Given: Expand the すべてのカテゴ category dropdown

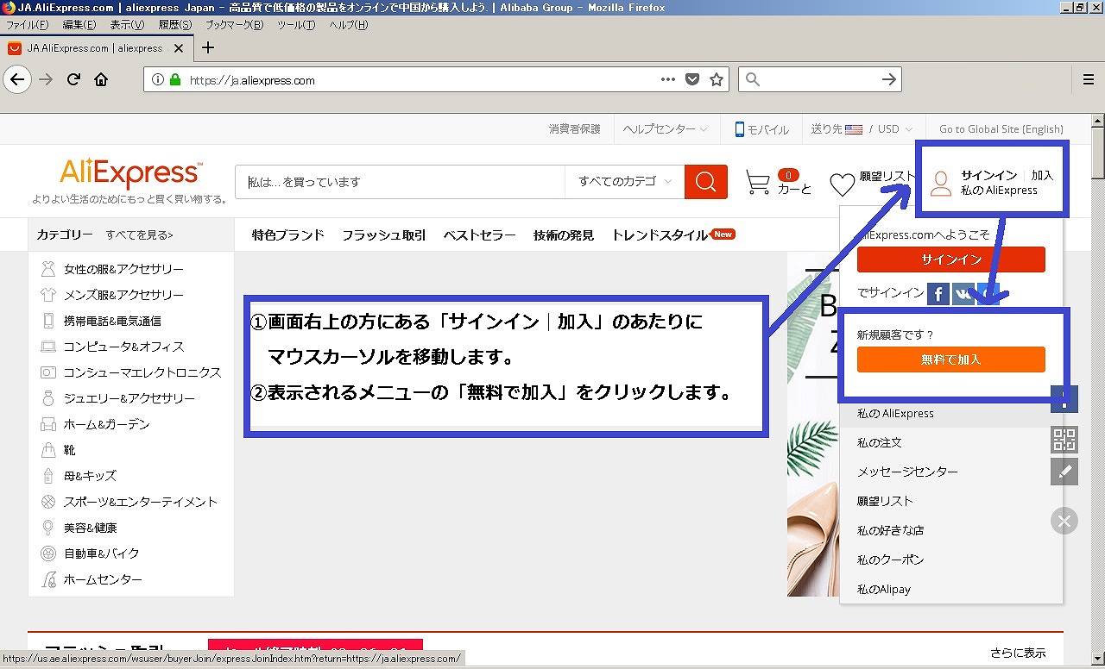Looking at the screenshot, I should pyautogui.click(x=625, y=182).
